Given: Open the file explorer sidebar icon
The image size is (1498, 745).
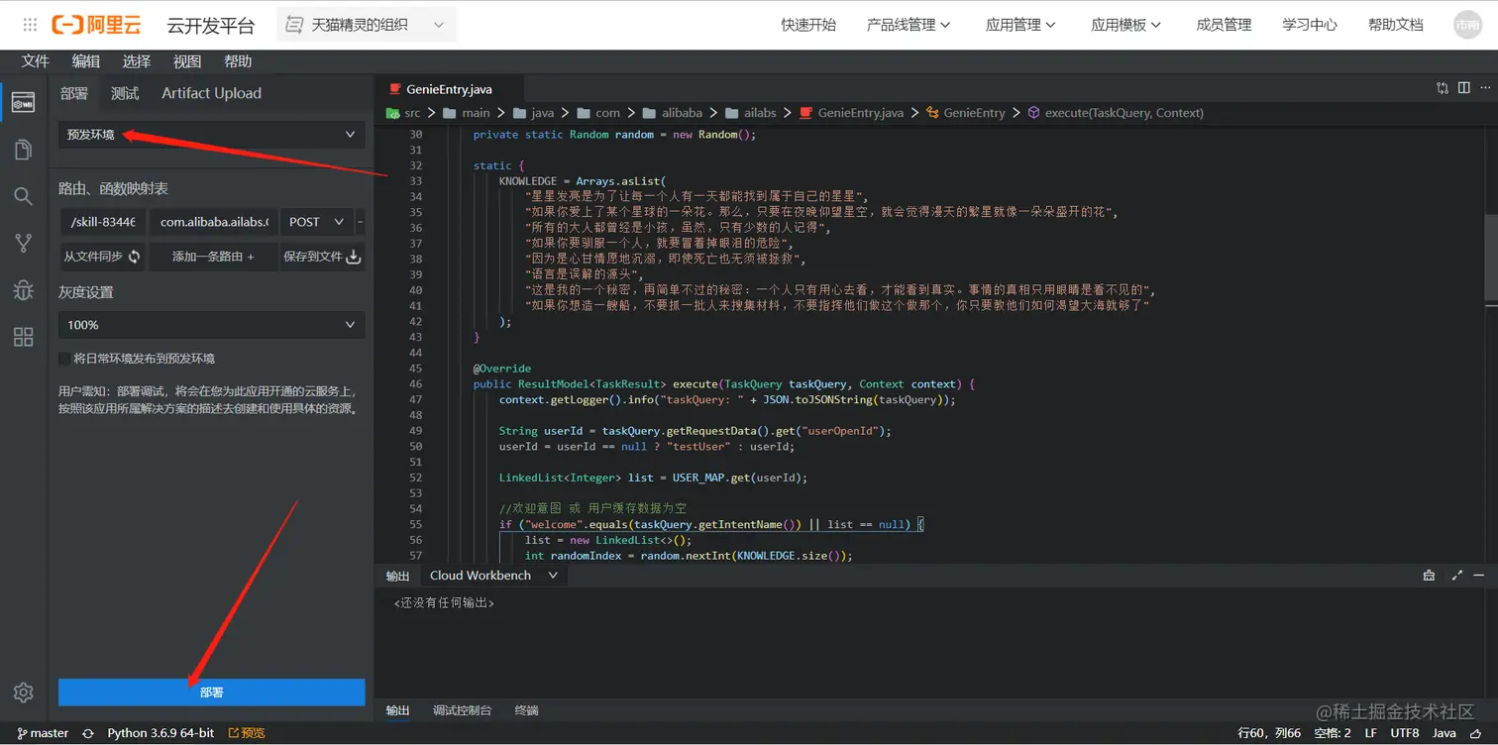Looking at the screenshot, I should point(23,150).
